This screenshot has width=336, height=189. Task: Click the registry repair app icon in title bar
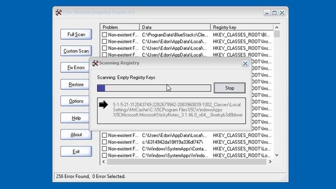click(x=58, y=12)
